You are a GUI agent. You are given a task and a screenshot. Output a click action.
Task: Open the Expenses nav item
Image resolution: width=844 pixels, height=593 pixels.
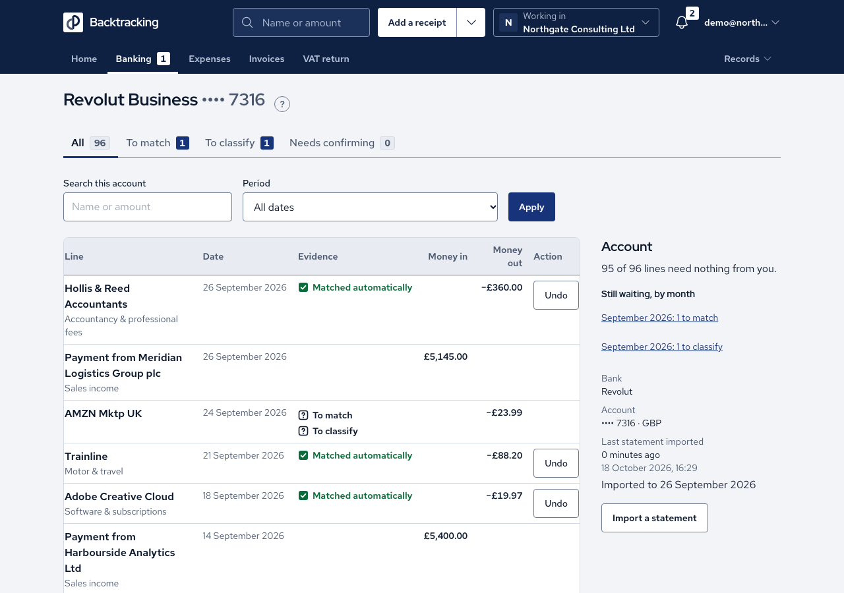pyautogui.click(x=210, y=59)
